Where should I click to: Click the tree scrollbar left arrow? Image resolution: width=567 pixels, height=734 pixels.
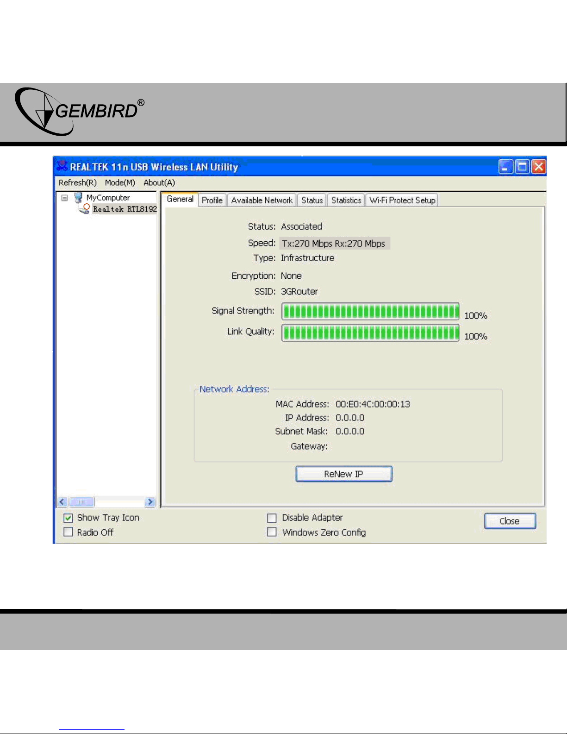coord(62,502)
